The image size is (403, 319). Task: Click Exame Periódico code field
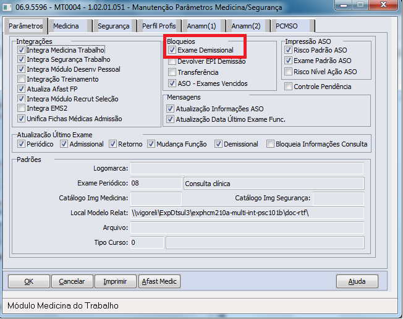pos(156,183)
